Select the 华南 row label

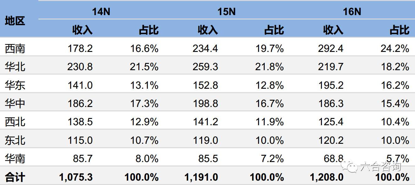pyautogui.click(x=15, y=159)
